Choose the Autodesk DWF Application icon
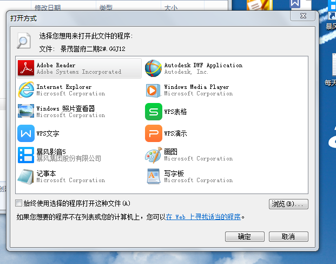This screenshot has height=264, width=336. point(153,68)
